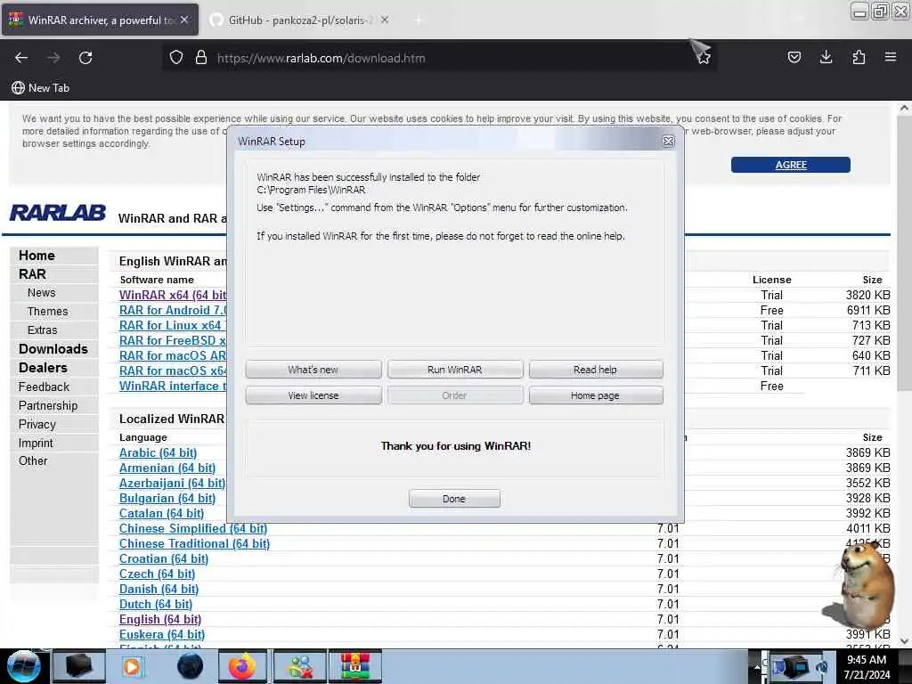Viewport: 912px width, 684px height.
Task: Open the WinRAR taskbar icon
Action: pyautogui.click(x=355, y=666)
